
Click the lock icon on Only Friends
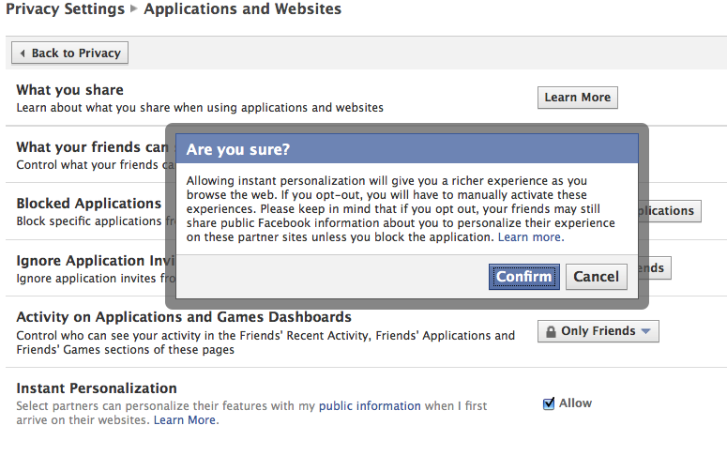(x=551, y=331)
